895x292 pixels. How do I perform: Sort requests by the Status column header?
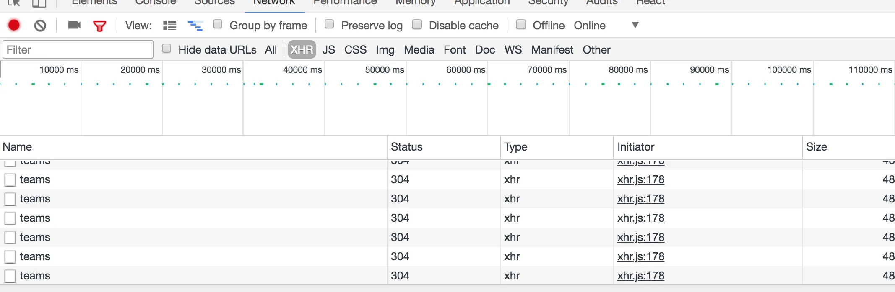[406, 147]
